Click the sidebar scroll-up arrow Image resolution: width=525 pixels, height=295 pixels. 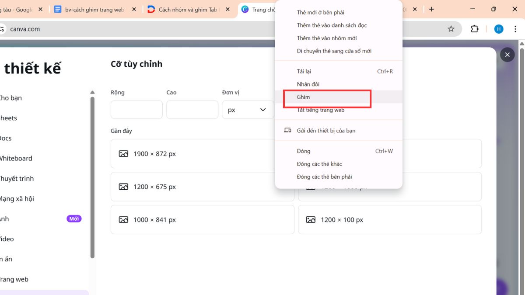click(x=92, y=92)
